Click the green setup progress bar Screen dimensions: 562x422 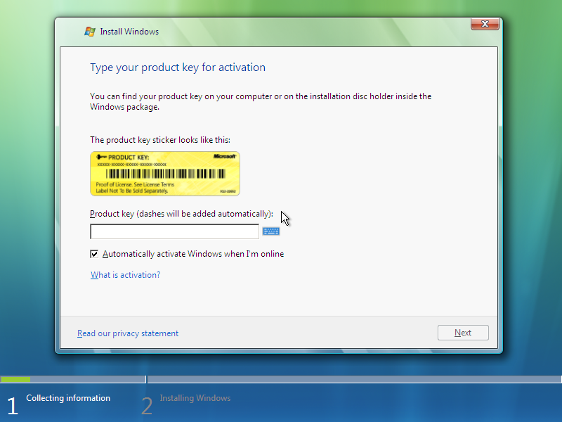click(15, 379)
